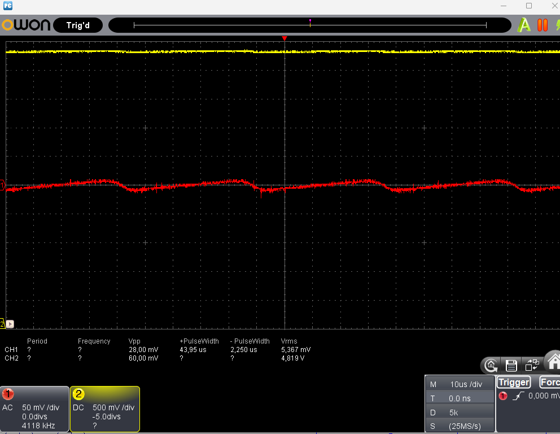Screen dimensions: 560x434
Task: Change CH1 scale 50 mV /div
Action: [41, 407]
